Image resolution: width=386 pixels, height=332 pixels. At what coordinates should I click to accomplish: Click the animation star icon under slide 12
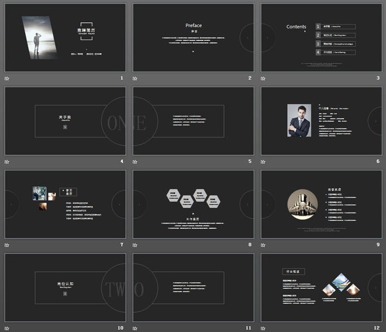pos(263,328)
